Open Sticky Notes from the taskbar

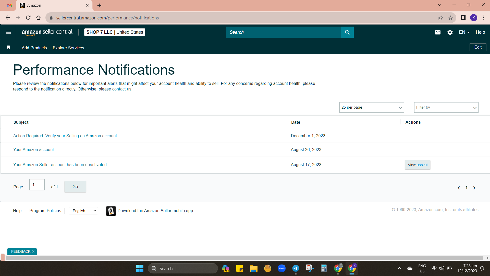(239, 268)
